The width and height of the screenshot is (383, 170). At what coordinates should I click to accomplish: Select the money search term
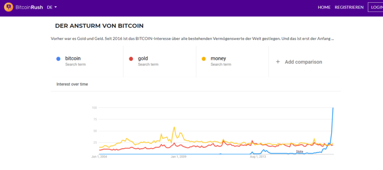click(218, 59)
